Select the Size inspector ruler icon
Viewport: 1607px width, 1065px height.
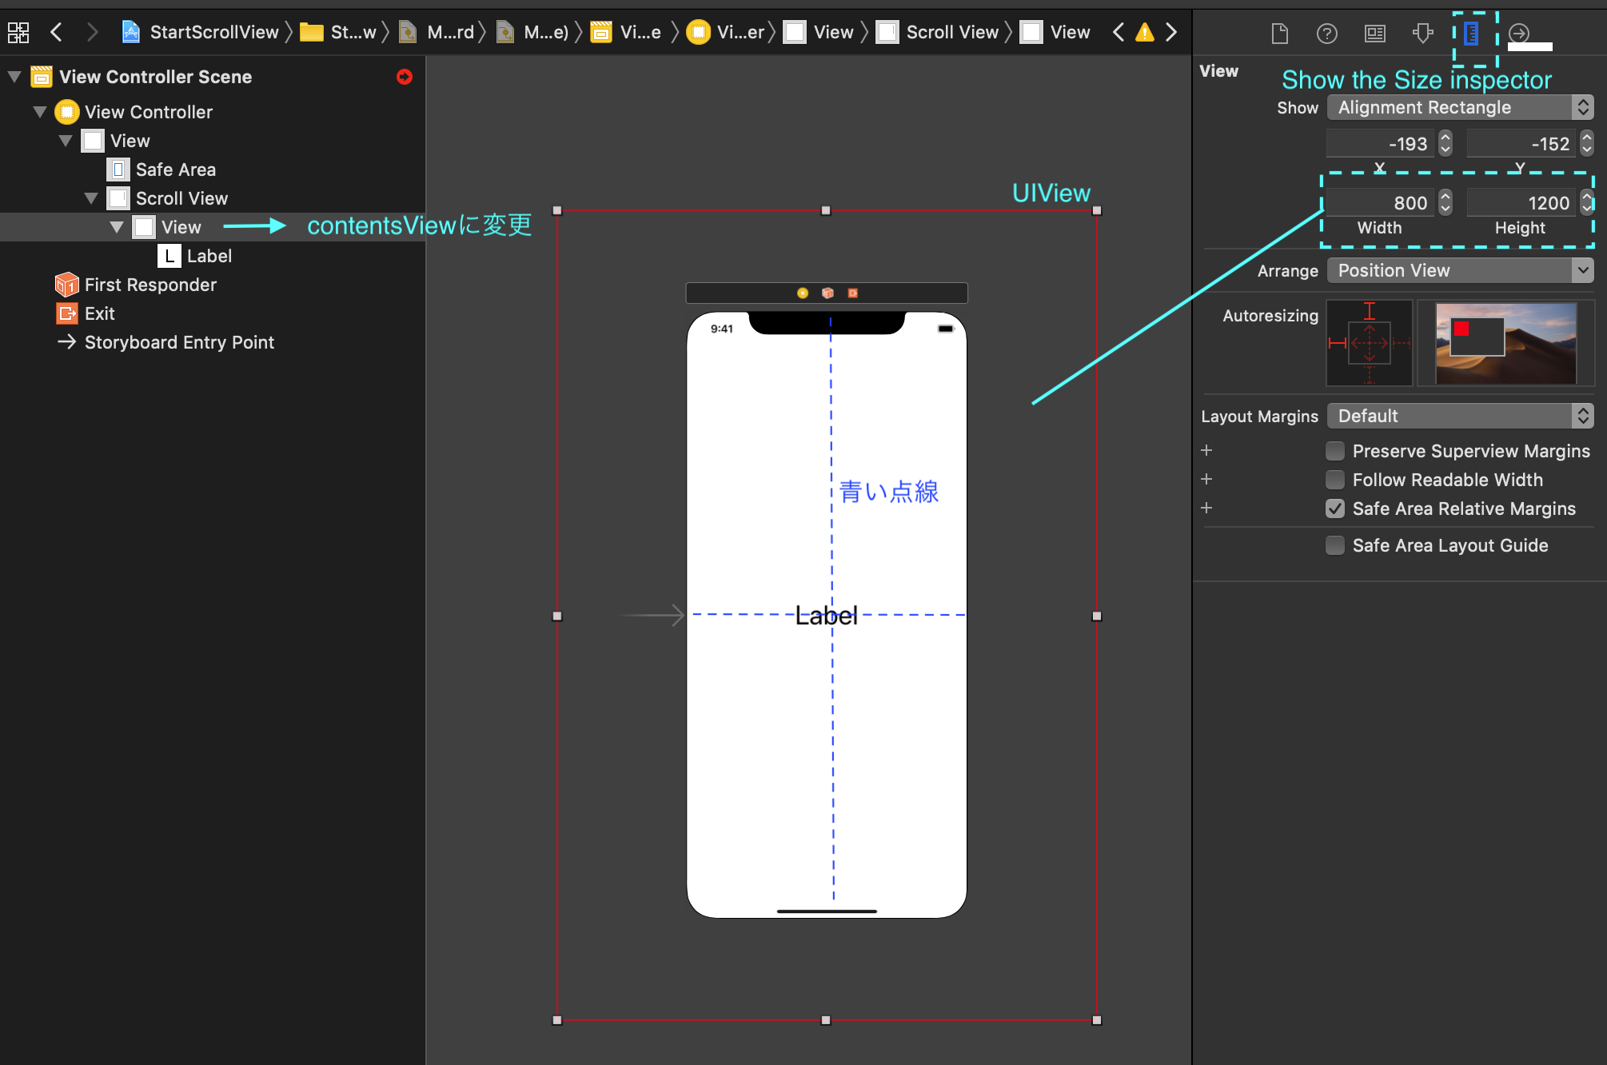(1470, 34)
